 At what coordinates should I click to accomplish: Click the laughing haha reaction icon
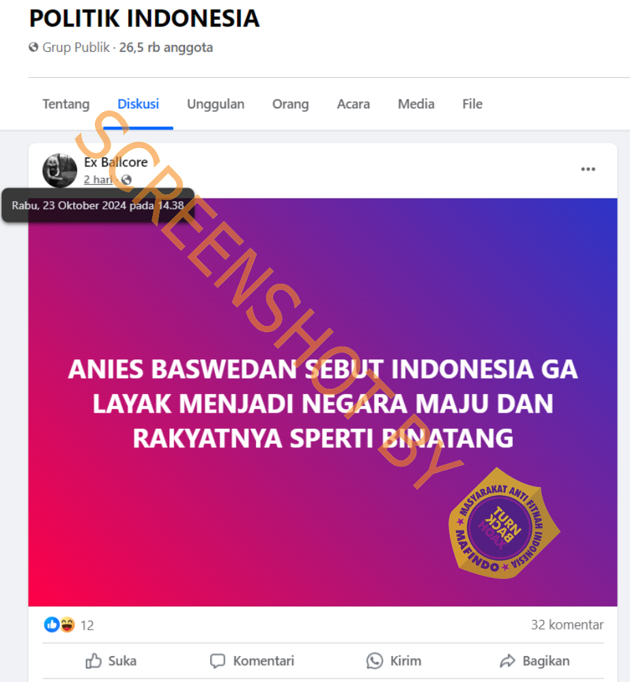coord(67,625)
